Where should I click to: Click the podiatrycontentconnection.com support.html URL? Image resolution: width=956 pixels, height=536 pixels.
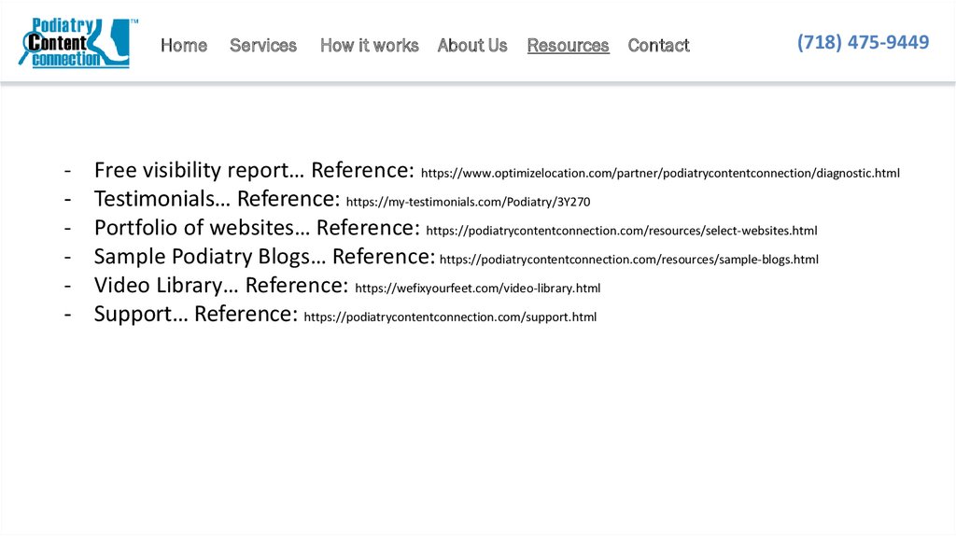450,317
